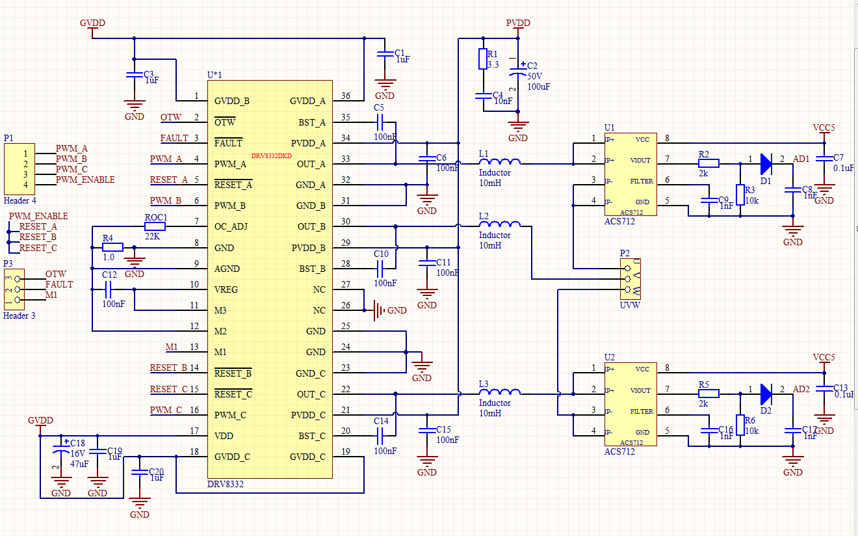This screenshot has height=536, width=858.
Task: Click the GND symbol beside pin 26
Action: [x=386, y=310]
